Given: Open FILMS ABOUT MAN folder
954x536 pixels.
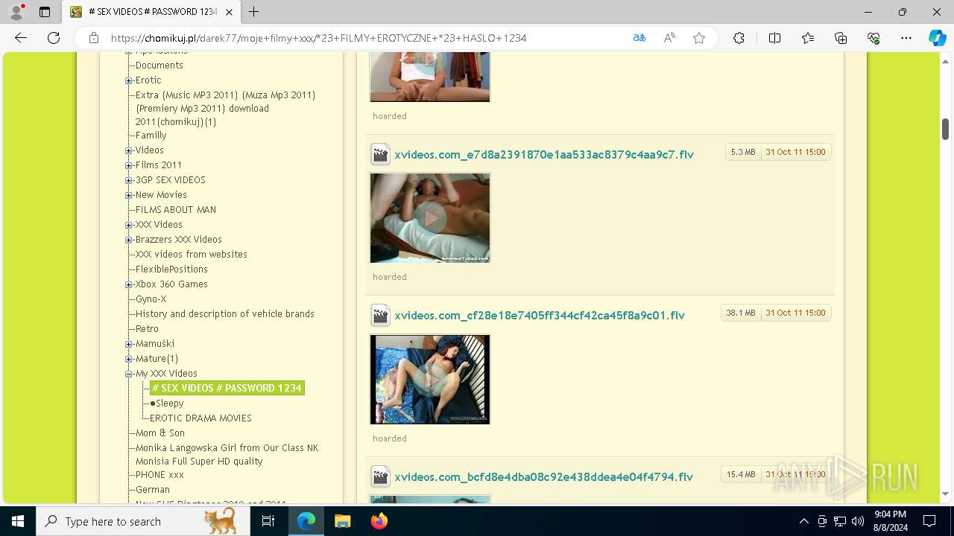Looking at the screenshot, I should (175, 210).
